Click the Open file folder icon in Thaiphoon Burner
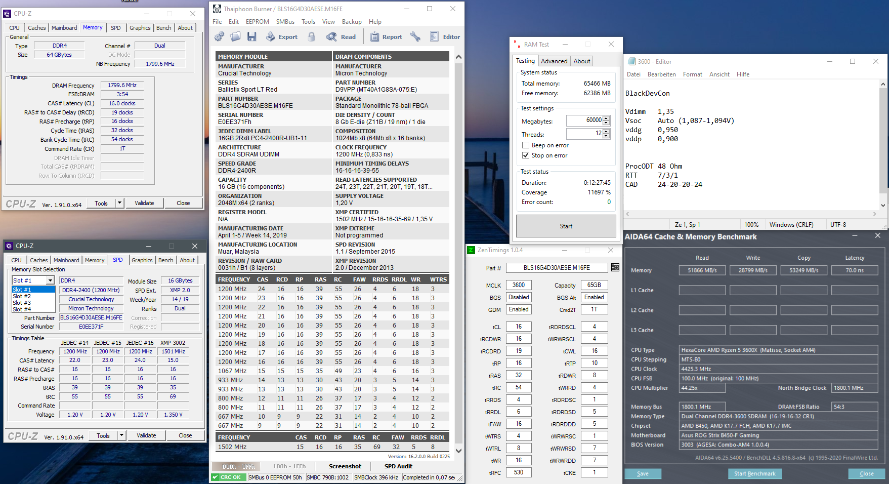This screenshot has width=889, height=484. (x=235, y=36)
